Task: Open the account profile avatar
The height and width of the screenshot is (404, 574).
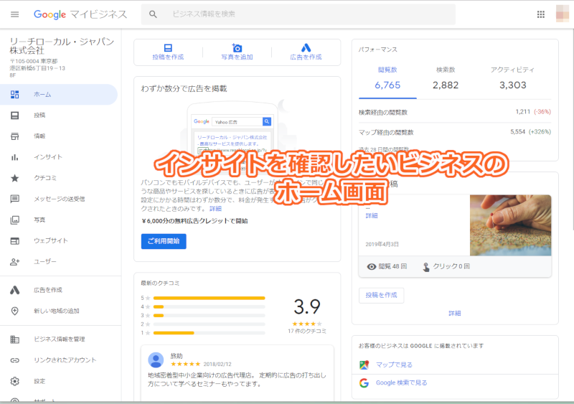Action: point(563,14)
